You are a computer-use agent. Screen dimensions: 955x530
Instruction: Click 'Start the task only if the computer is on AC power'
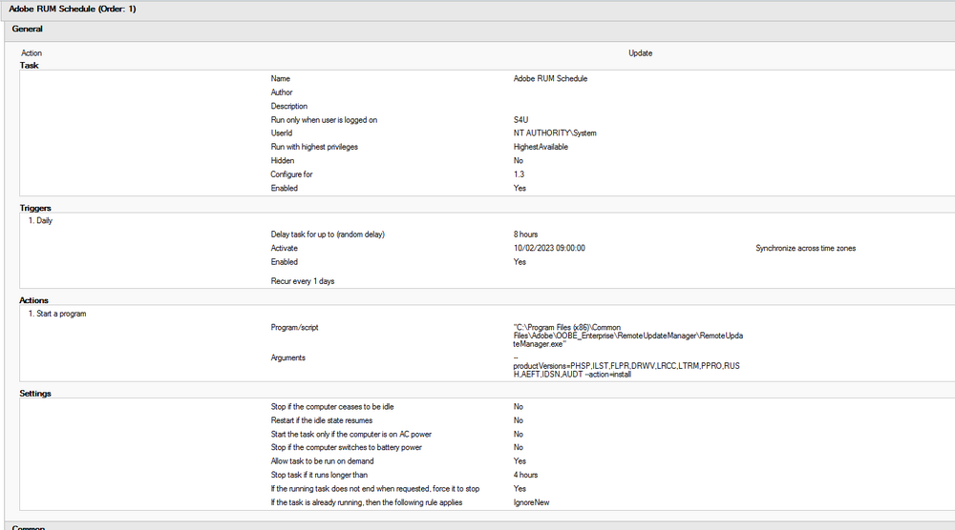(x=350, y=434)
